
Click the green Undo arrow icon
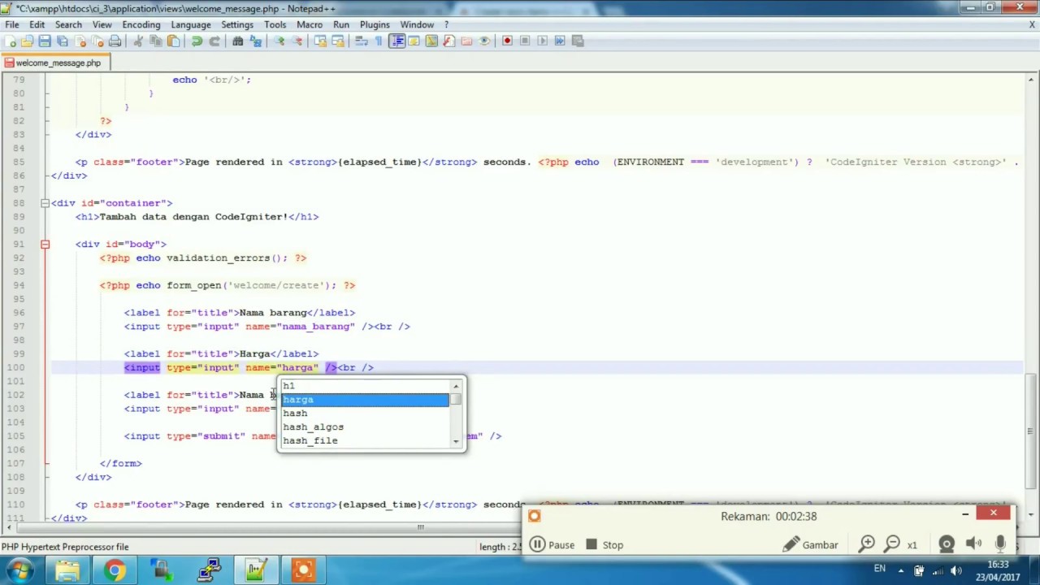(197, 41)
